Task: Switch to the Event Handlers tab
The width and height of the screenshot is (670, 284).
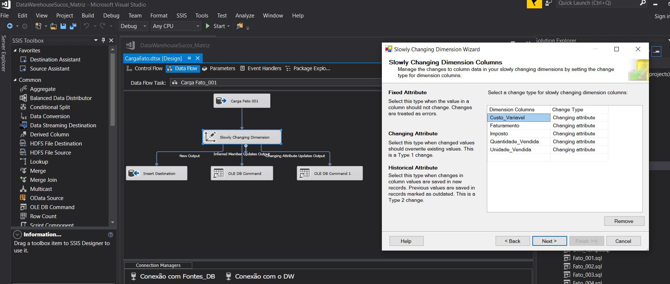Action: click(261, 68)
